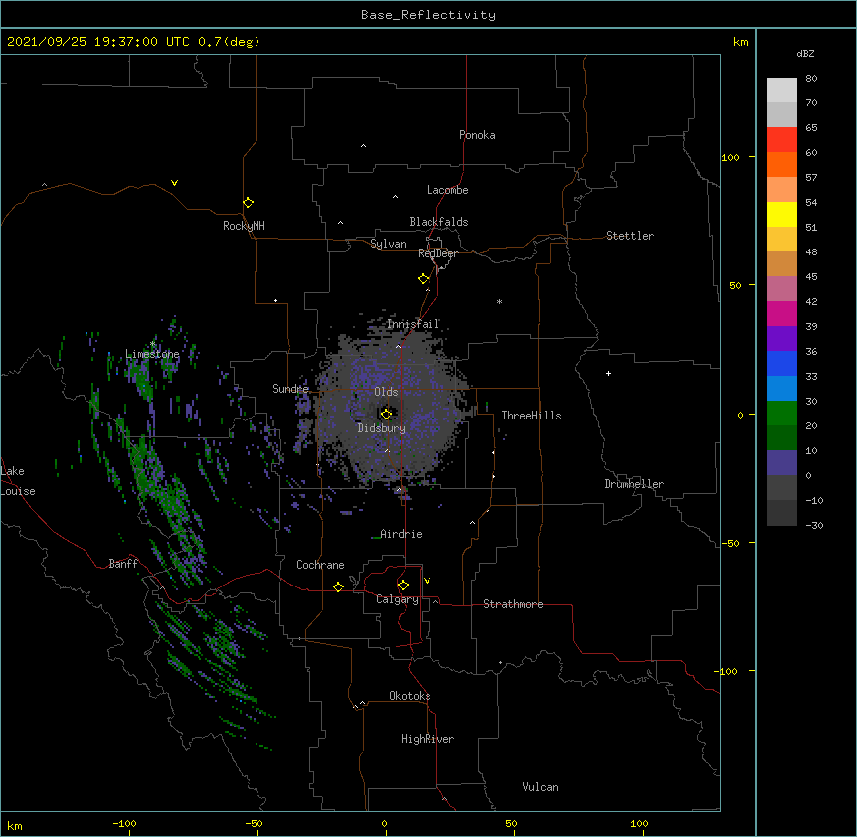Select the yellow diamond marker above Calgary label
This screenshot has width=857, height=837.
(x=403, y=586)
